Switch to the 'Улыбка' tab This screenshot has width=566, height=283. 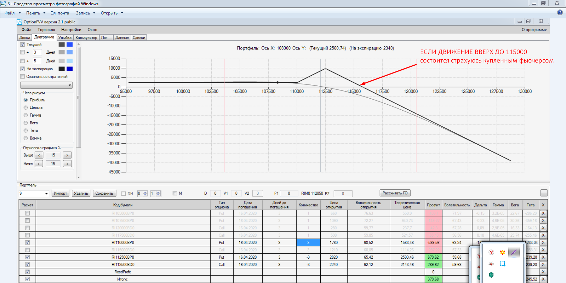(x=65, y=37)
